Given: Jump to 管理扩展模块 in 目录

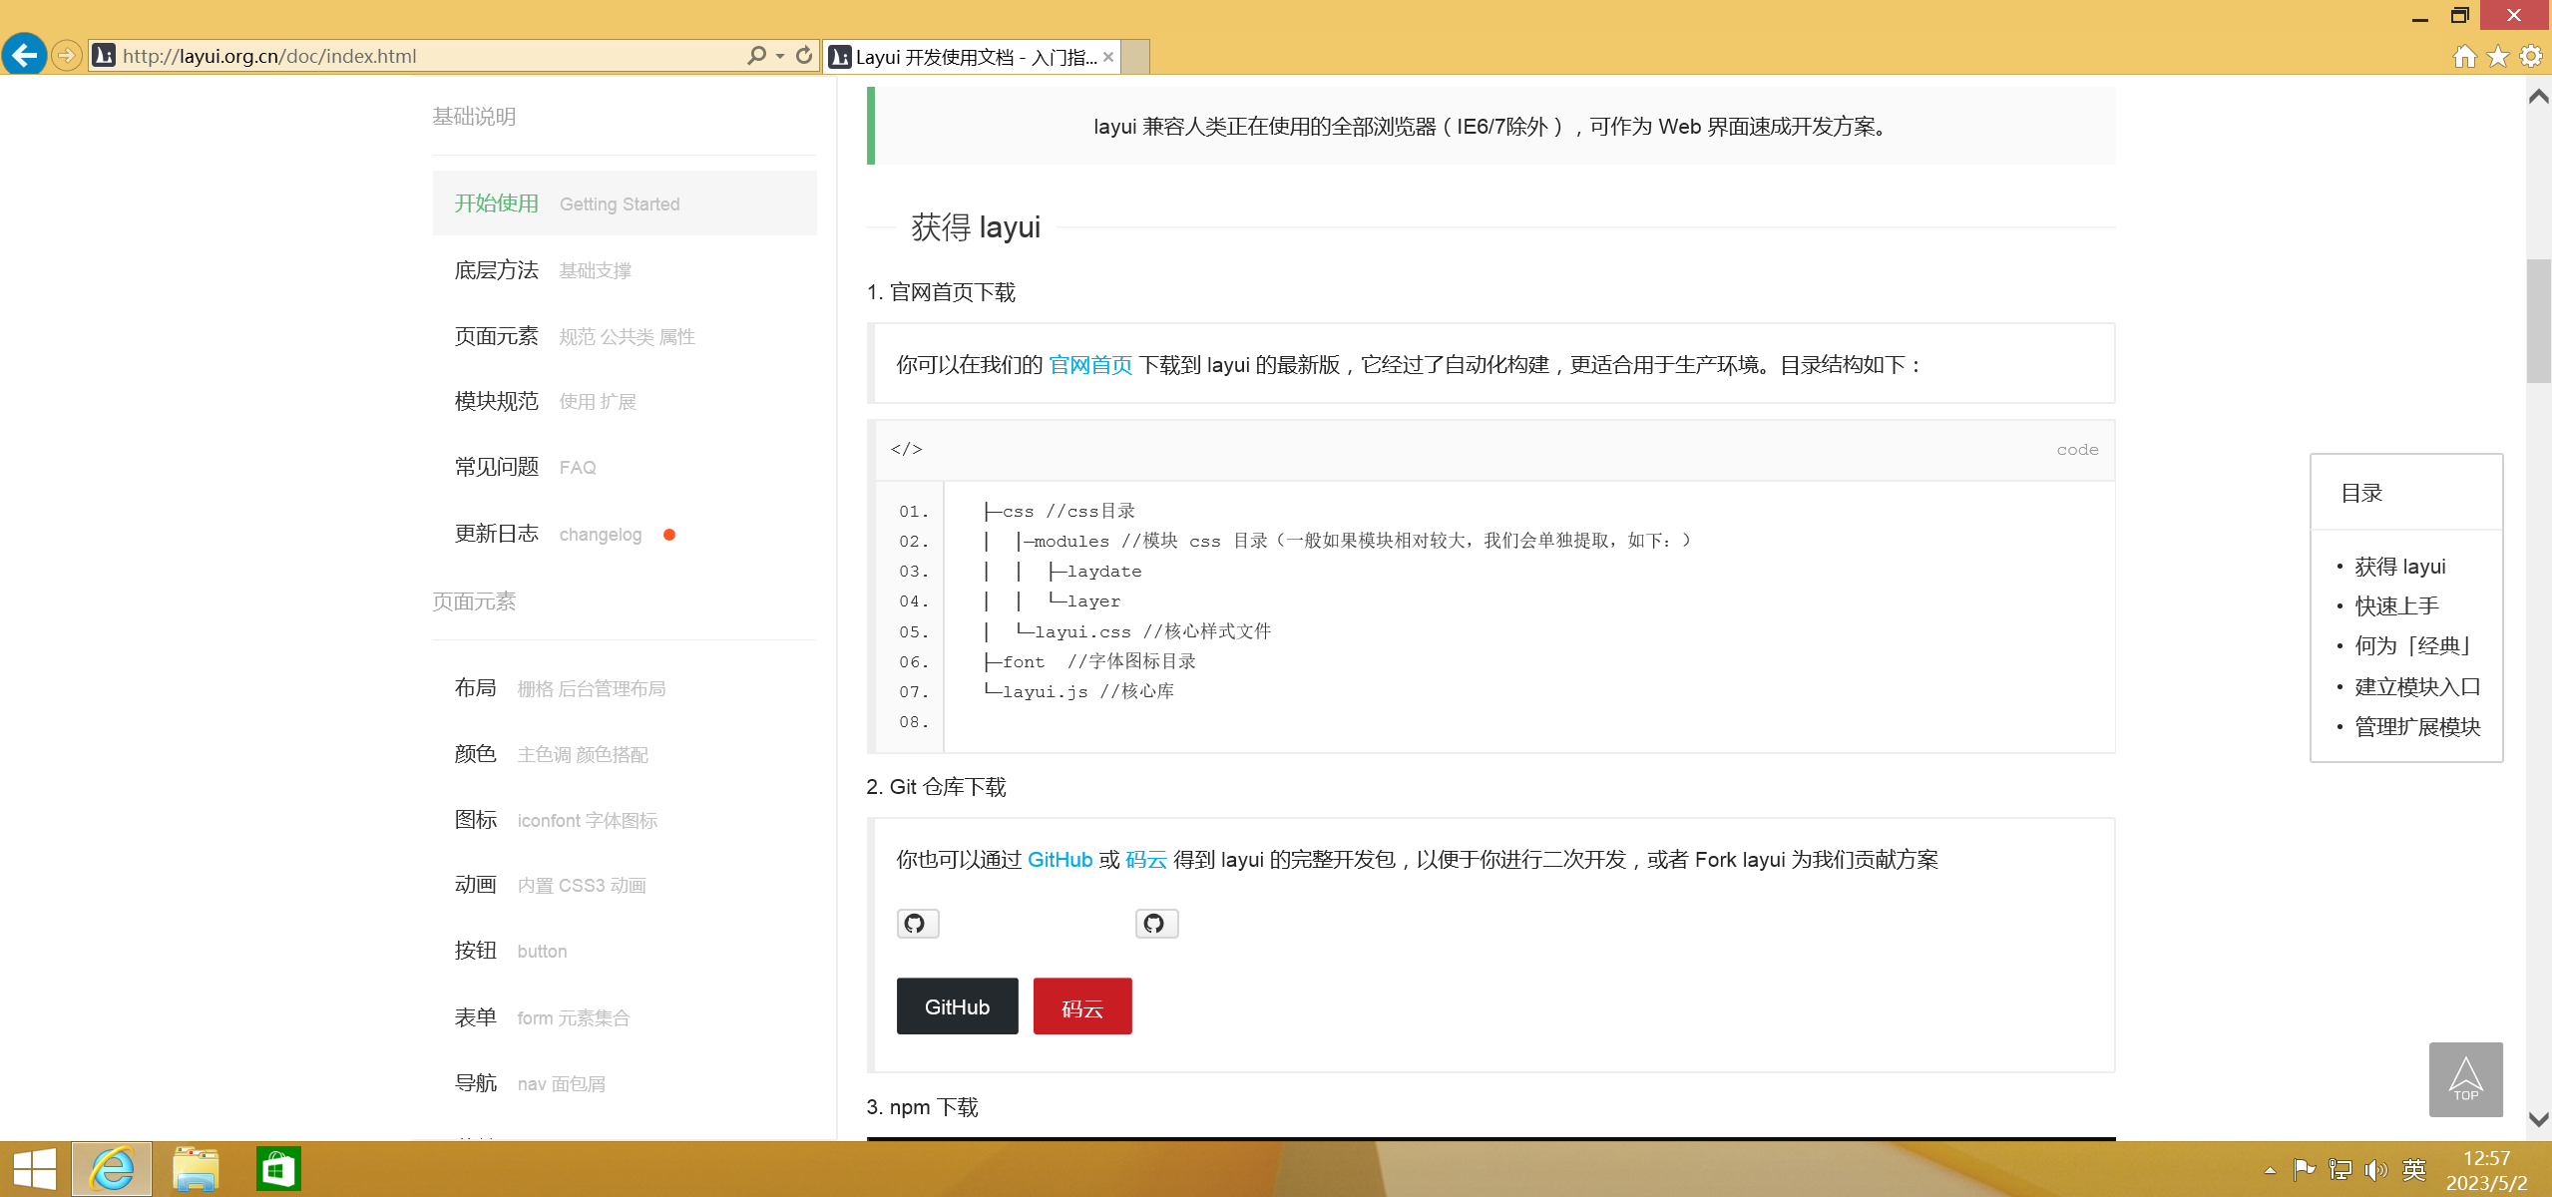Looking at the screenshot, I should [2417, 727].
